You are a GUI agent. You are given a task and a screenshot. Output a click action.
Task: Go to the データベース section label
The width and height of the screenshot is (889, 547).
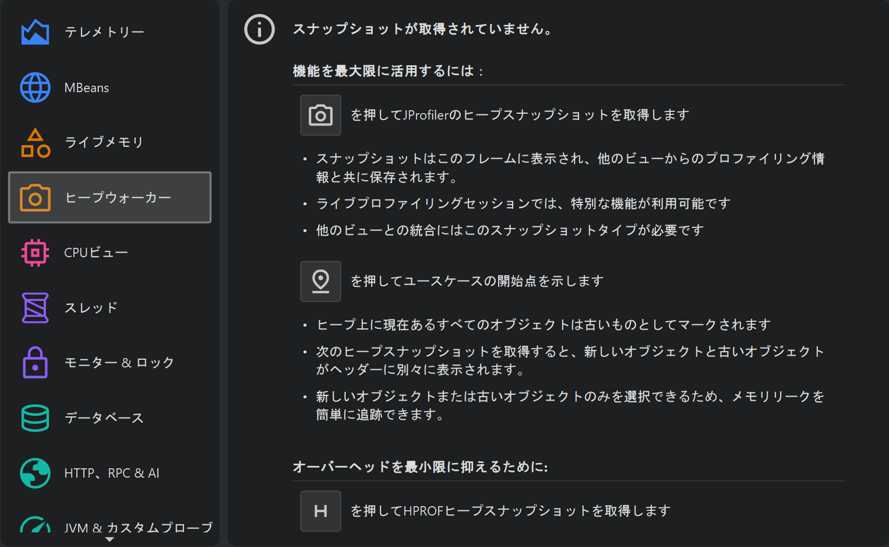[x=104, y=418]
